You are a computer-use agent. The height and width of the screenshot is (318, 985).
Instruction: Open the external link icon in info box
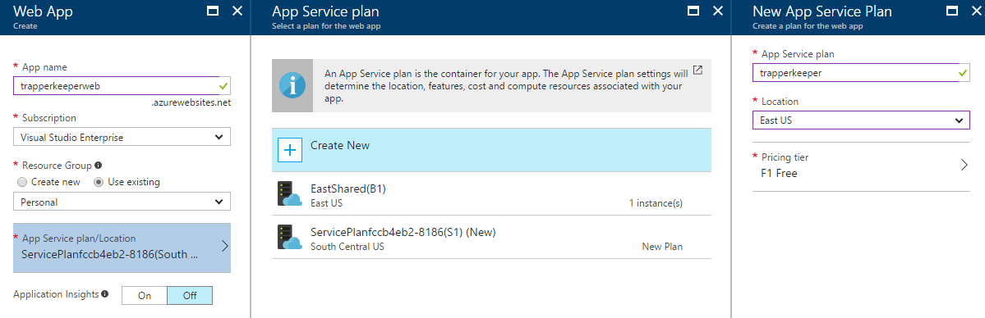[697, 70]
